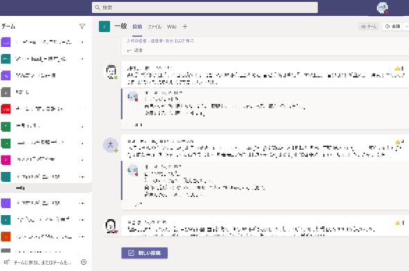Select the 投稿 tab

137,26
